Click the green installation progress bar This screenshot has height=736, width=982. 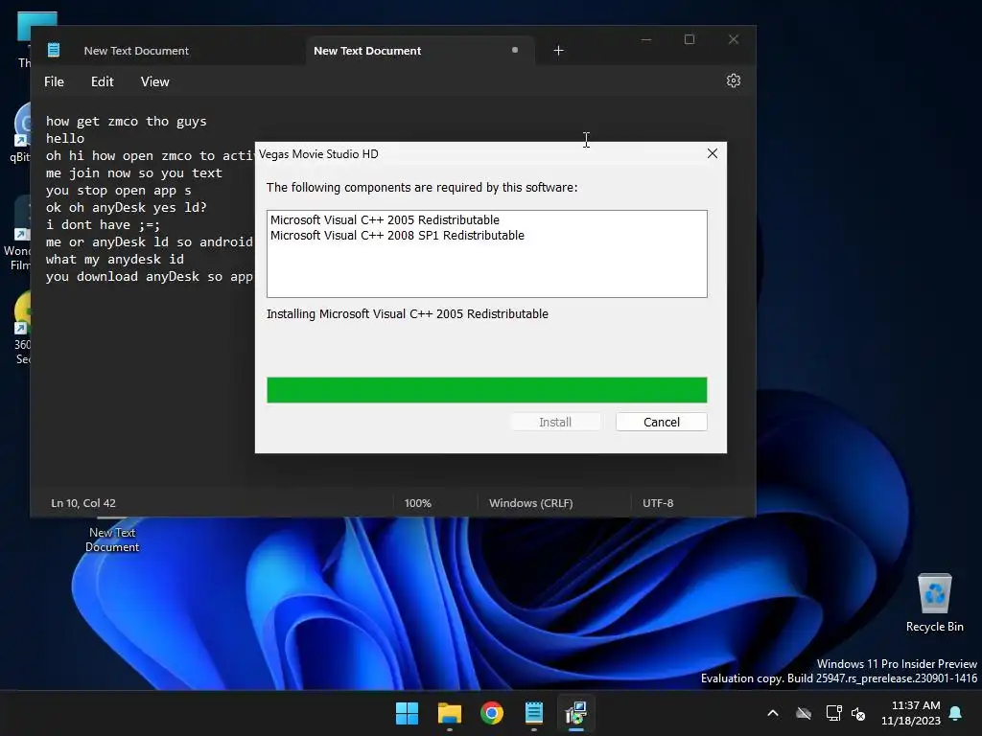coord(486,390)
